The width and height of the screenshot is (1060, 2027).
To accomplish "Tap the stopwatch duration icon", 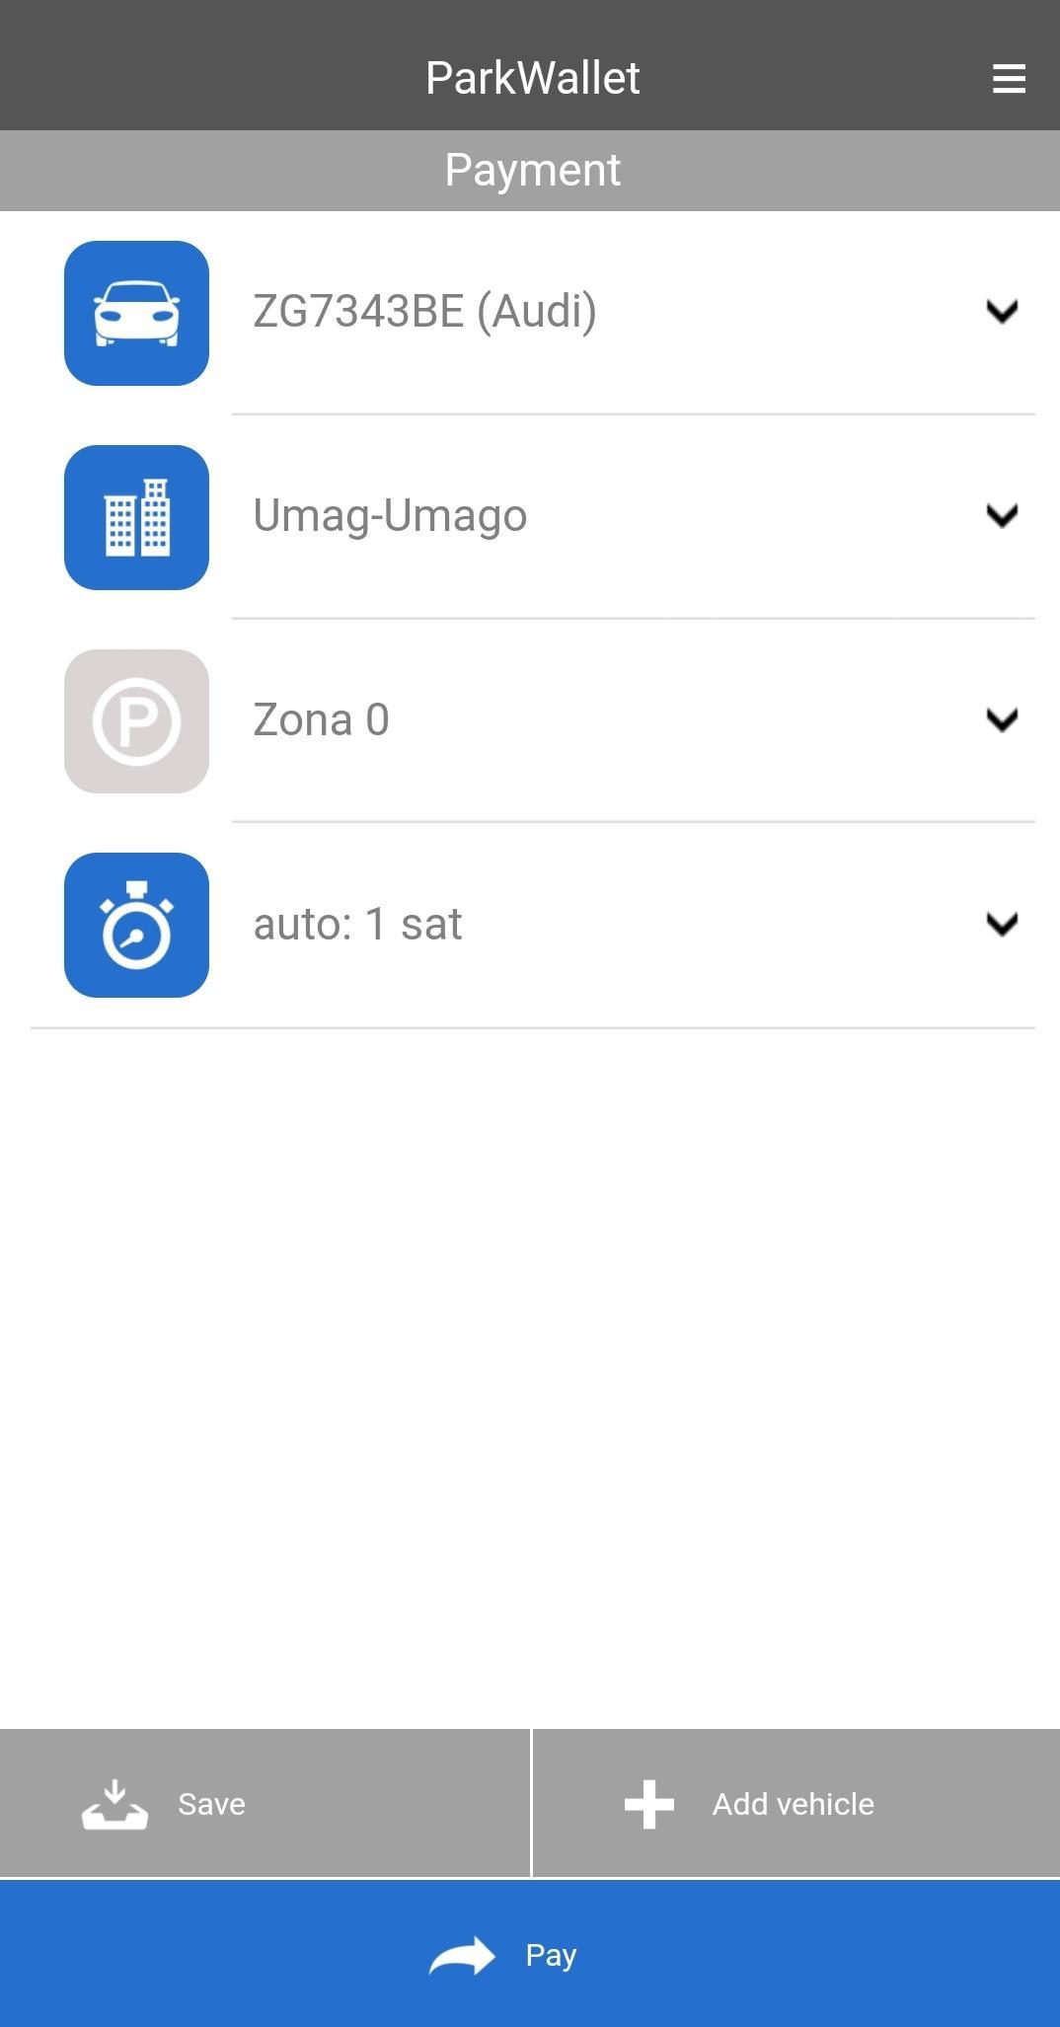I will 136,925.
